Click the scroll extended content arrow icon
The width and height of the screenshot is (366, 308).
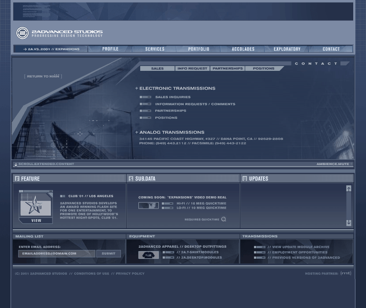(16, 165)
